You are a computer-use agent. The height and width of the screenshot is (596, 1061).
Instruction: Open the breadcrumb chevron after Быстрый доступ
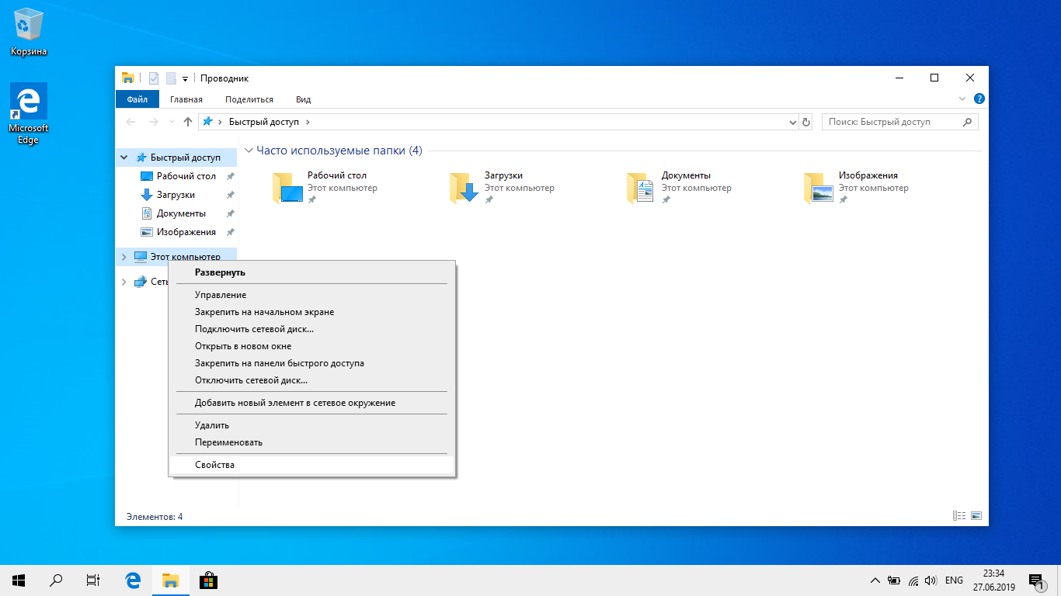tap(308, 122)
